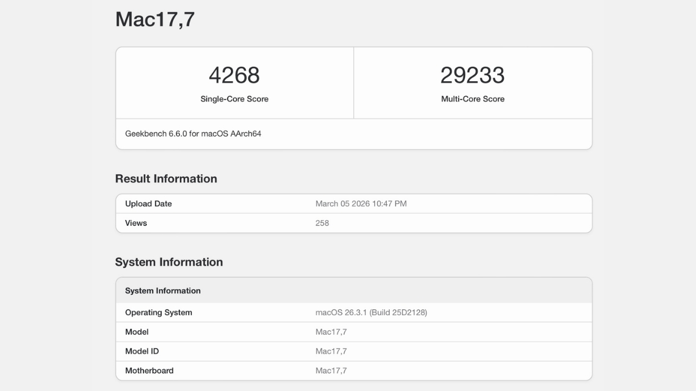This screenshot has height=391, width=696.
Task: Click the System Information section heading
Action: (x=169, y=262)
